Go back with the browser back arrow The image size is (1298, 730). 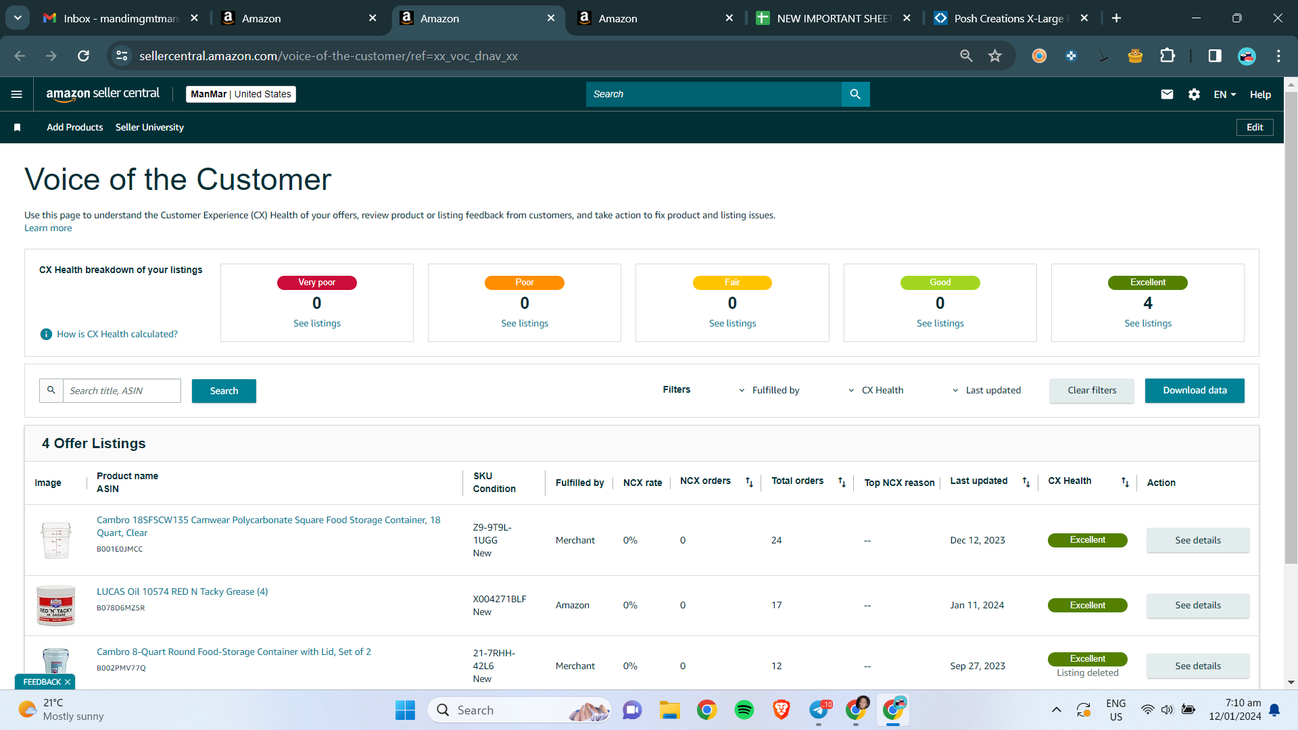click(x=20, y=56)
